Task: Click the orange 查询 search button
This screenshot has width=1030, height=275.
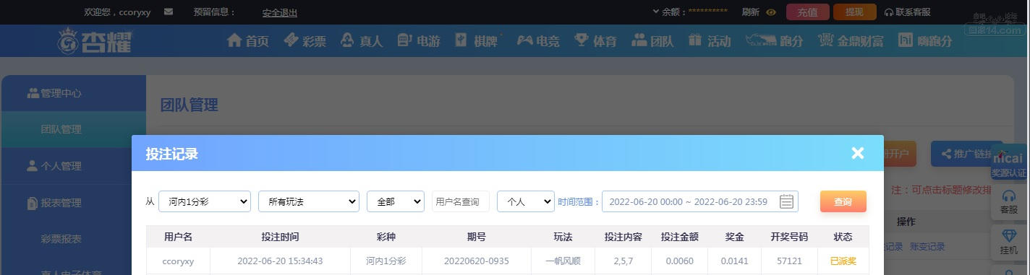Action: pyautogui.click(x=843, y=201)
